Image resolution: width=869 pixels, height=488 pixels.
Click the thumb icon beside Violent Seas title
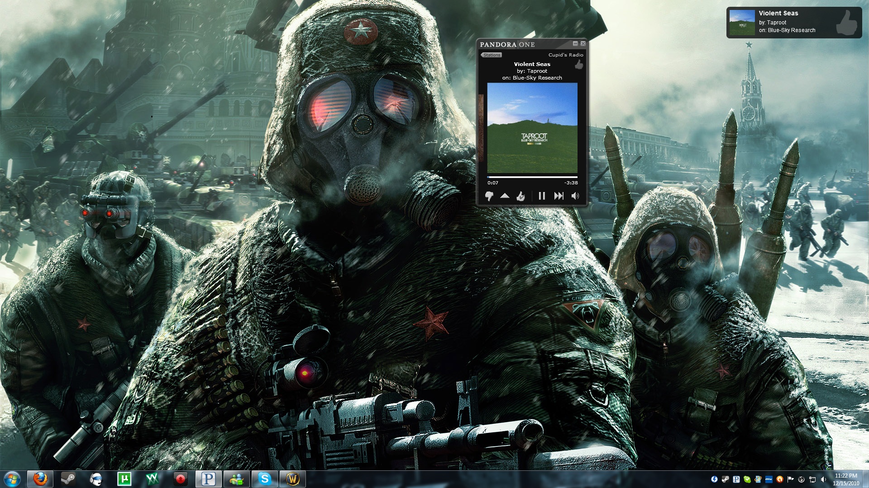(x=579, y=65)
